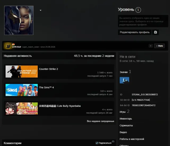Screen dimensions: 170x146
Task: Open the Все недавно запущенные link
Action: point(100,121)
